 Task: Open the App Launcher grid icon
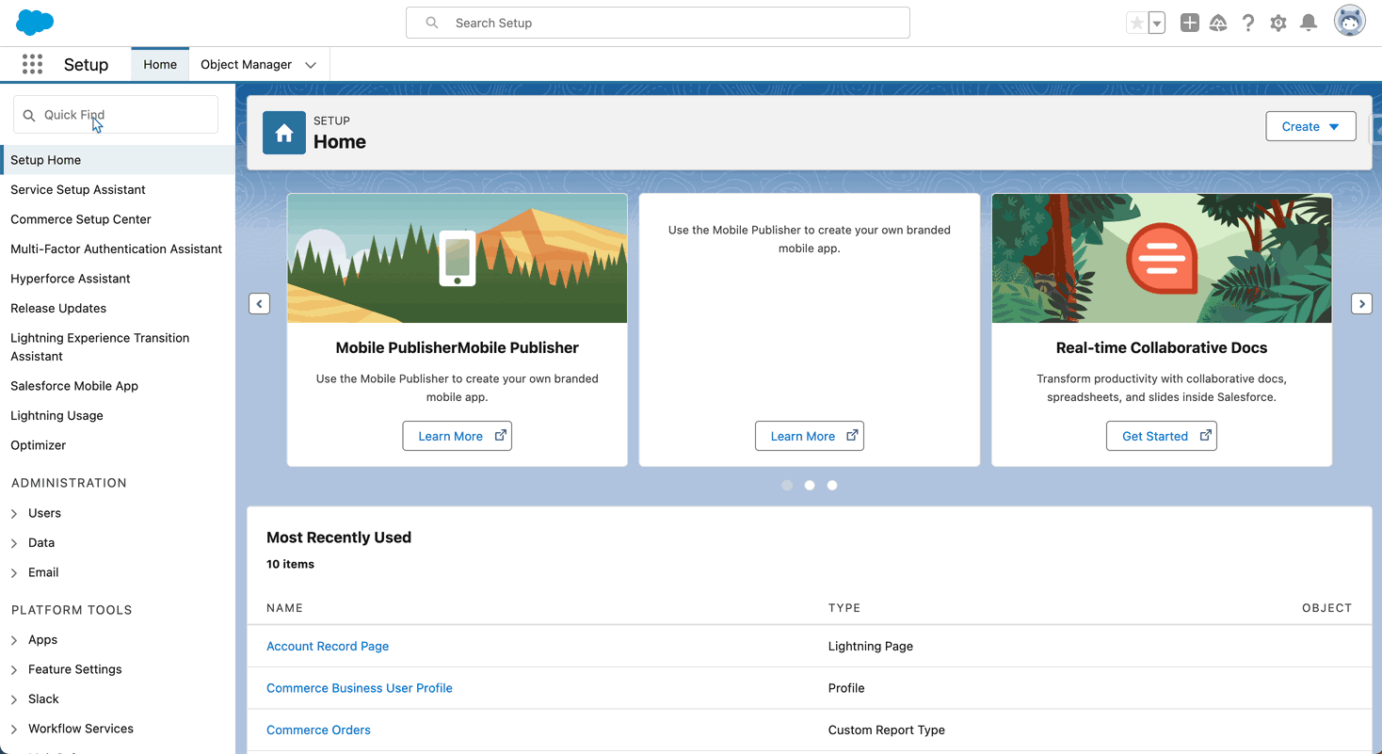click(32, 64)
